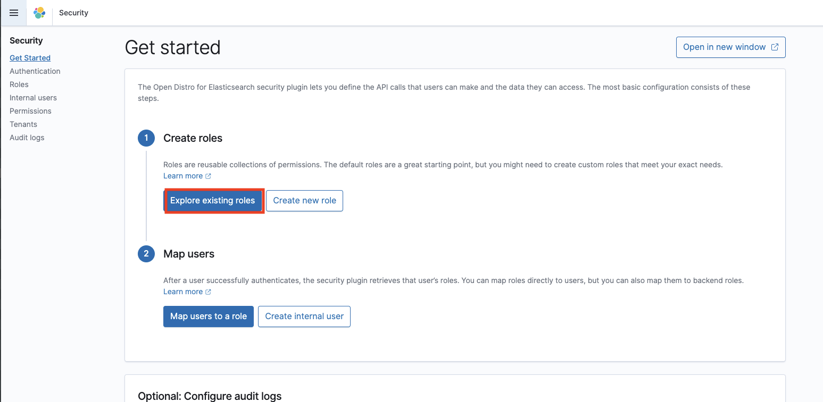
Task: Click the Create roles step title
Action: (193, 138)
